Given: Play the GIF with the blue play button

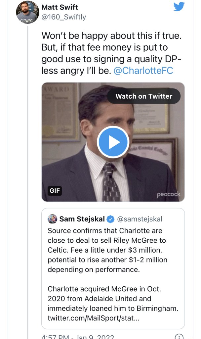Looking at the screenshot, I should point(113,142).
